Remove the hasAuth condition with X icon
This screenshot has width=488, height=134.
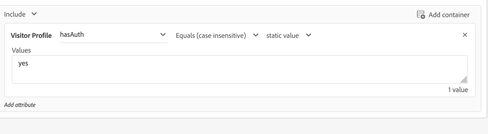click(465, 35)
